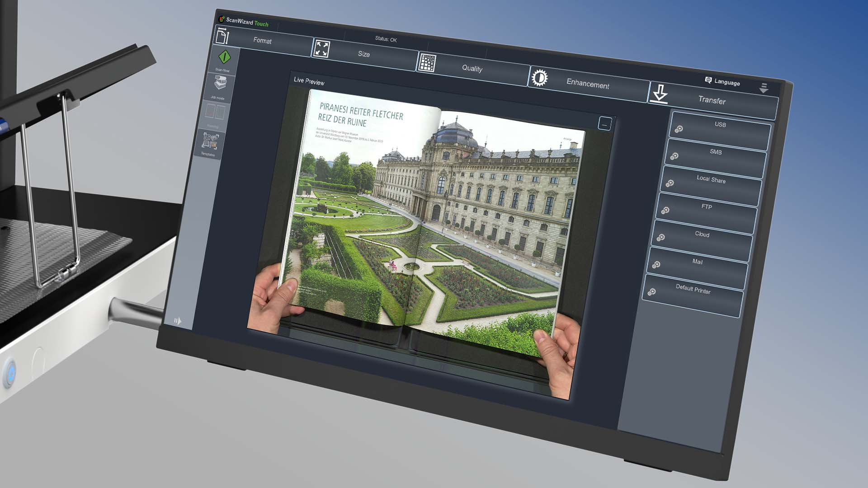Open the Language selector
This screenshot has width=868, height=488.
pyautogui.click(x=722, y=82)
